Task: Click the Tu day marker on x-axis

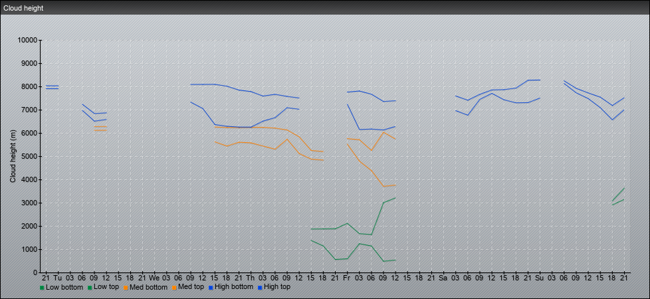Action: click(58, 277)
